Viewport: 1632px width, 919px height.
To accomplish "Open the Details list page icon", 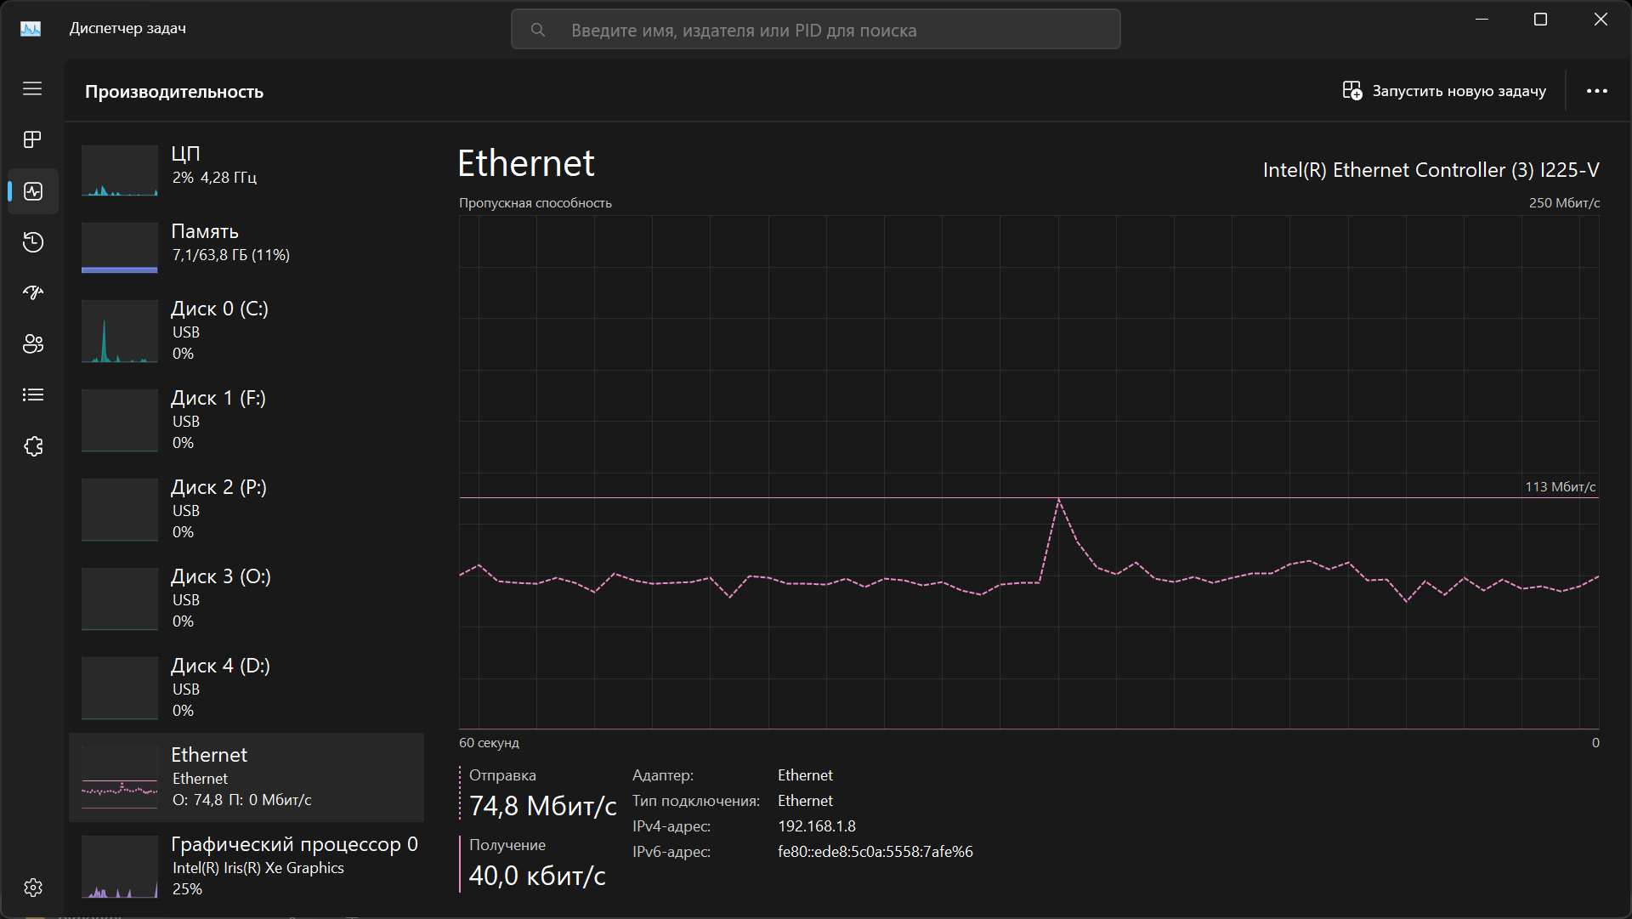I will coord(32,395).
